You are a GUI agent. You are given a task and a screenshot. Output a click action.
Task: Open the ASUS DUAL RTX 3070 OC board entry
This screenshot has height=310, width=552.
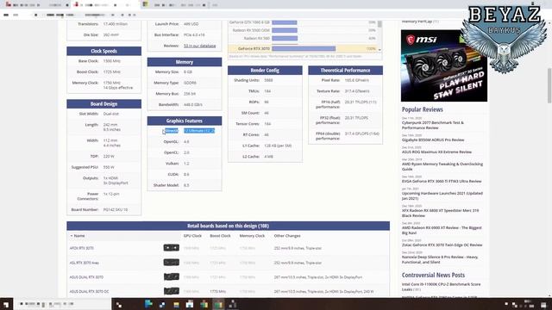pos(89,291)
